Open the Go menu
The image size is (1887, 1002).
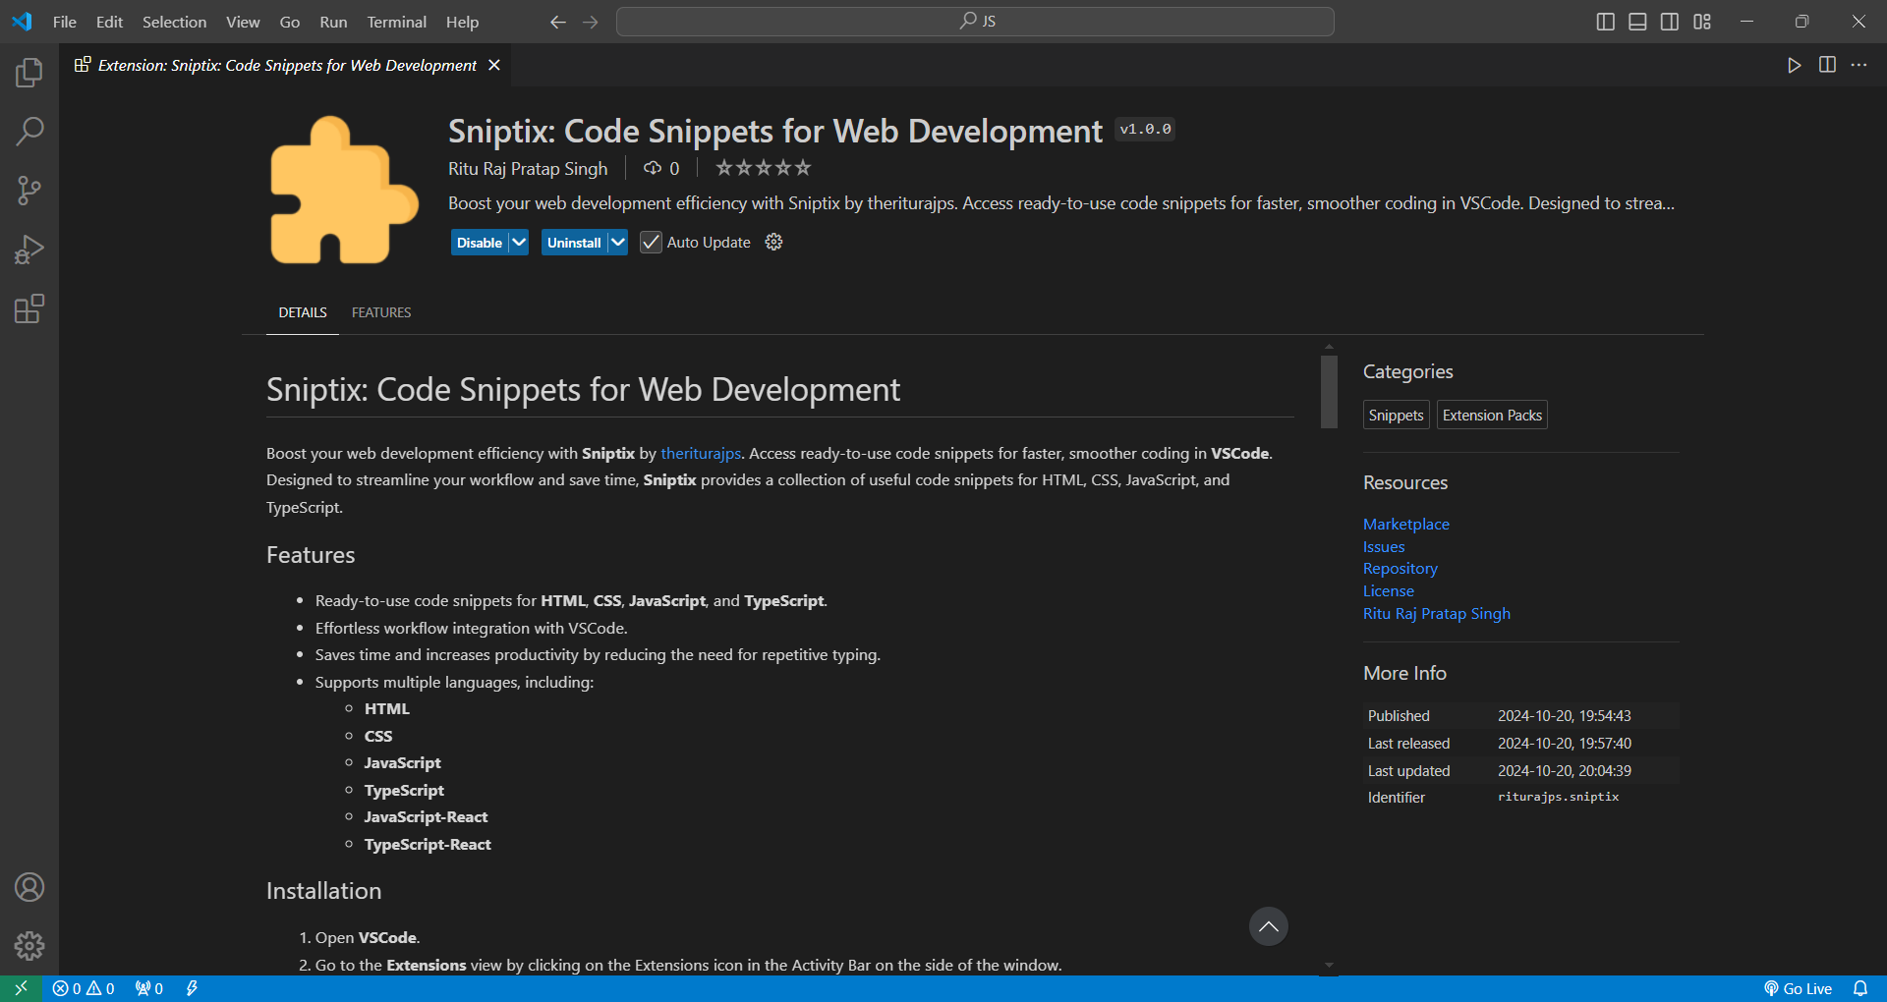[x=290, y=22]
